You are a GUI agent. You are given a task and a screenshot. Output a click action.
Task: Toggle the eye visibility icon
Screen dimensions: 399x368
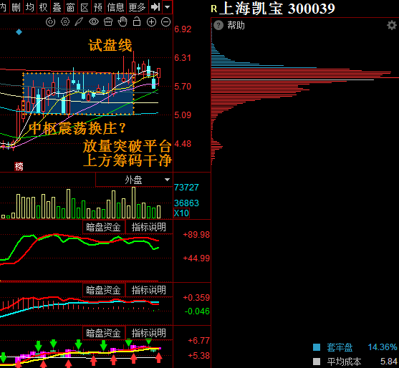point(94,22)
